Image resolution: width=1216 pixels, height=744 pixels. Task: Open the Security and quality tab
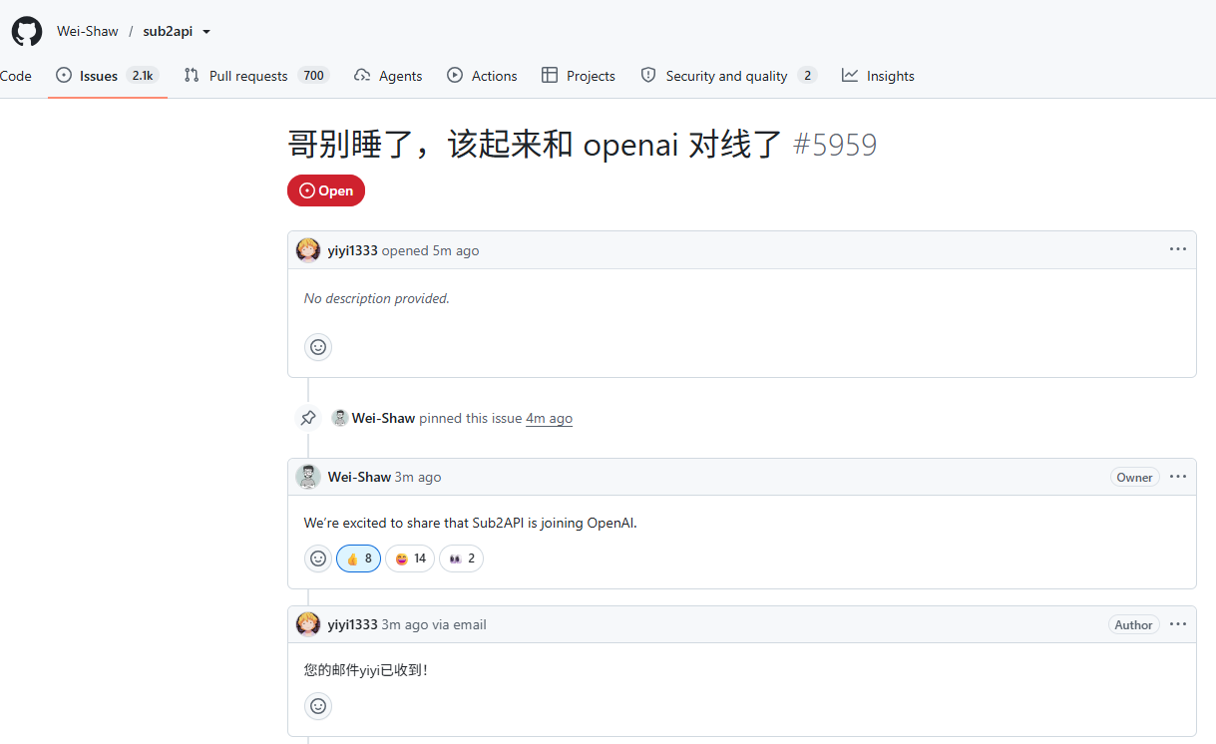729,76
